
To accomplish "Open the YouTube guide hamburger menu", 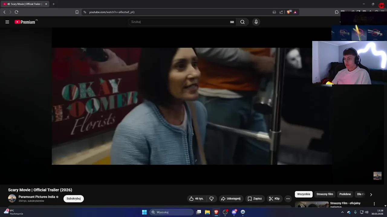I will [7, 22].
